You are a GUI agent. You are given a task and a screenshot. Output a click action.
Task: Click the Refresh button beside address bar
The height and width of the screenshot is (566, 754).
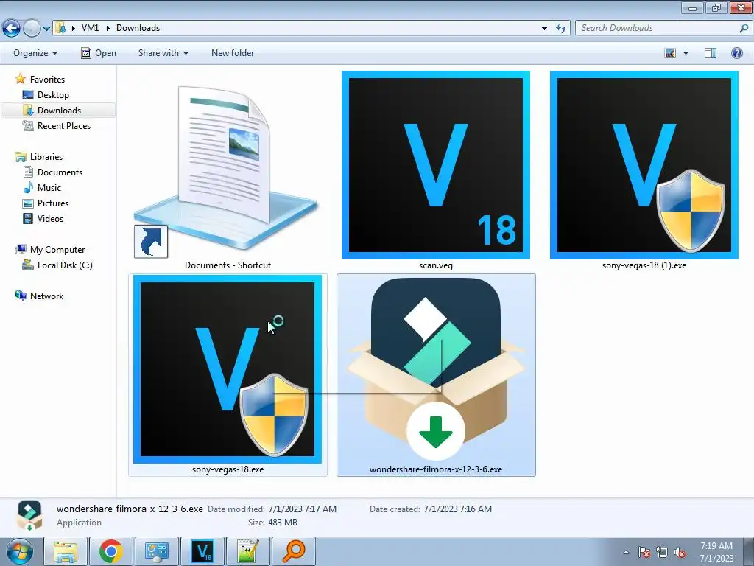tap(561, 29)
